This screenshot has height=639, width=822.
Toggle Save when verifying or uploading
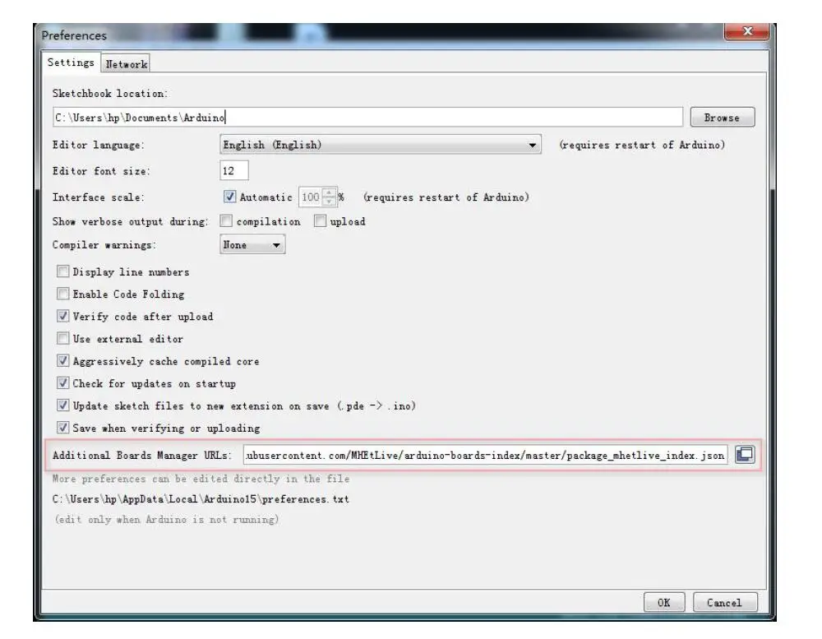[63, 428]
